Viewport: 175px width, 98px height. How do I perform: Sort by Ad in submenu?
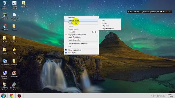click(x=109, y=20)
